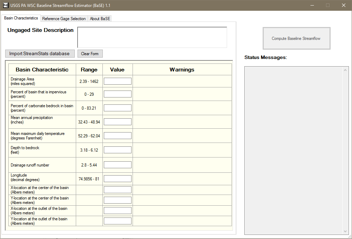
Task: Click the Drainage Area value field
Action: [118, 81]
